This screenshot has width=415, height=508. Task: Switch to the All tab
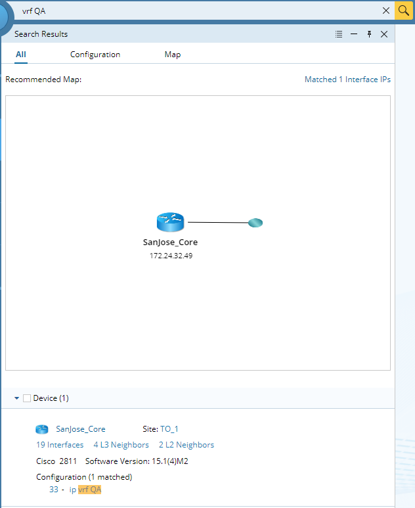coord(21,55)
